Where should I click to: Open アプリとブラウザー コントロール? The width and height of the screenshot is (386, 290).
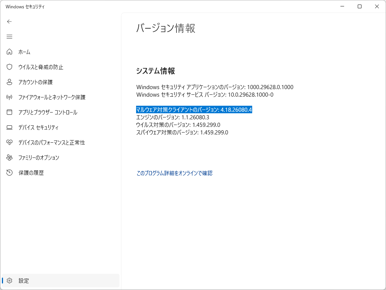[x=61, y=112]
